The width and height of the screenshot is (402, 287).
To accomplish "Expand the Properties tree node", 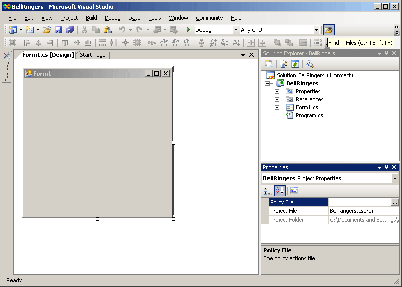I will click(x=277, y=91).
